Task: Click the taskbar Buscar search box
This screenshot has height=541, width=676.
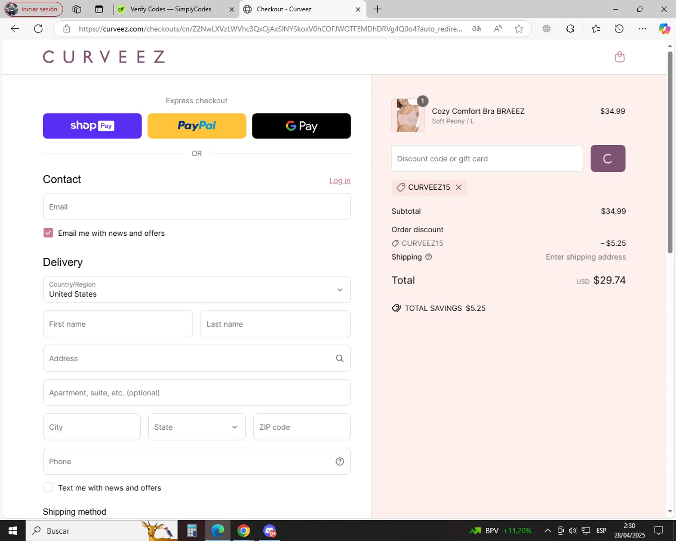Action: 101,531
